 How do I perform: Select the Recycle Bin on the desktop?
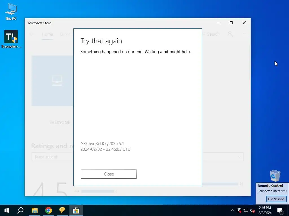pyautogui.click(x=275, y=176)
